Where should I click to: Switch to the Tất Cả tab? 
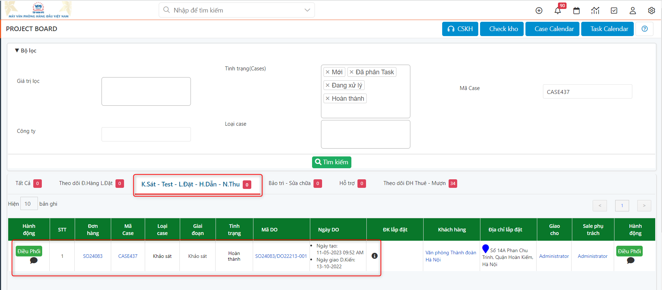28,183
